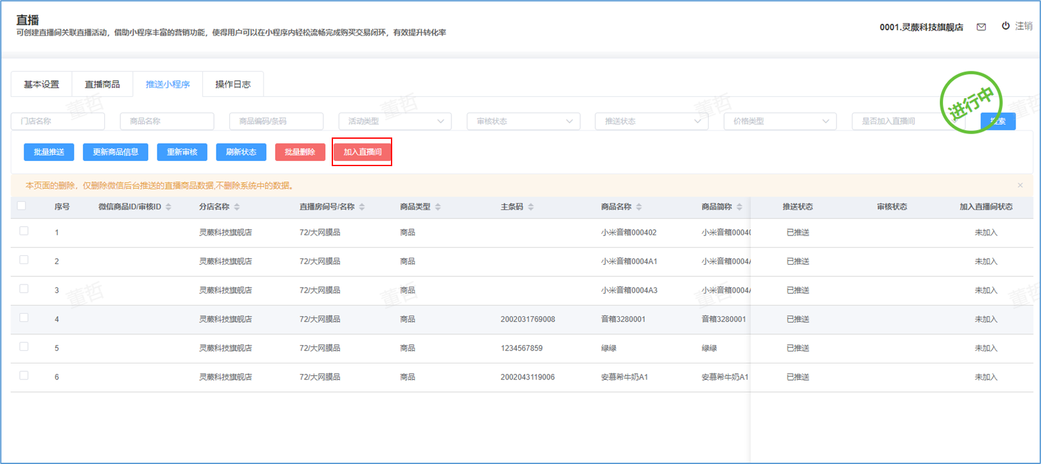
Task: Click the 加入直播间 button
Action: tap(362, 152)
